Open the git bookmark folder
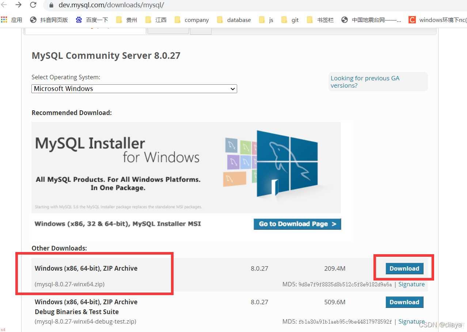 pos(290,20)
